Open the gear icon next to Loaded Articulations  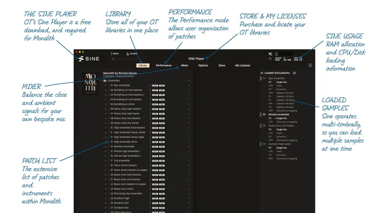click(294, 73)
